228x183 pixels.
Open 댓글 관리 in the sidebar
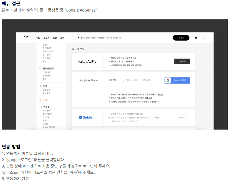click(x=46, y=72)
